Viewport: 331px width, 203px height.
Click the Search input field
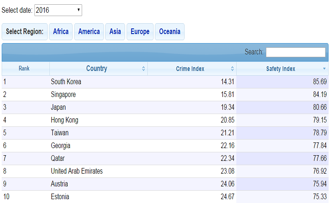point(296,52)
